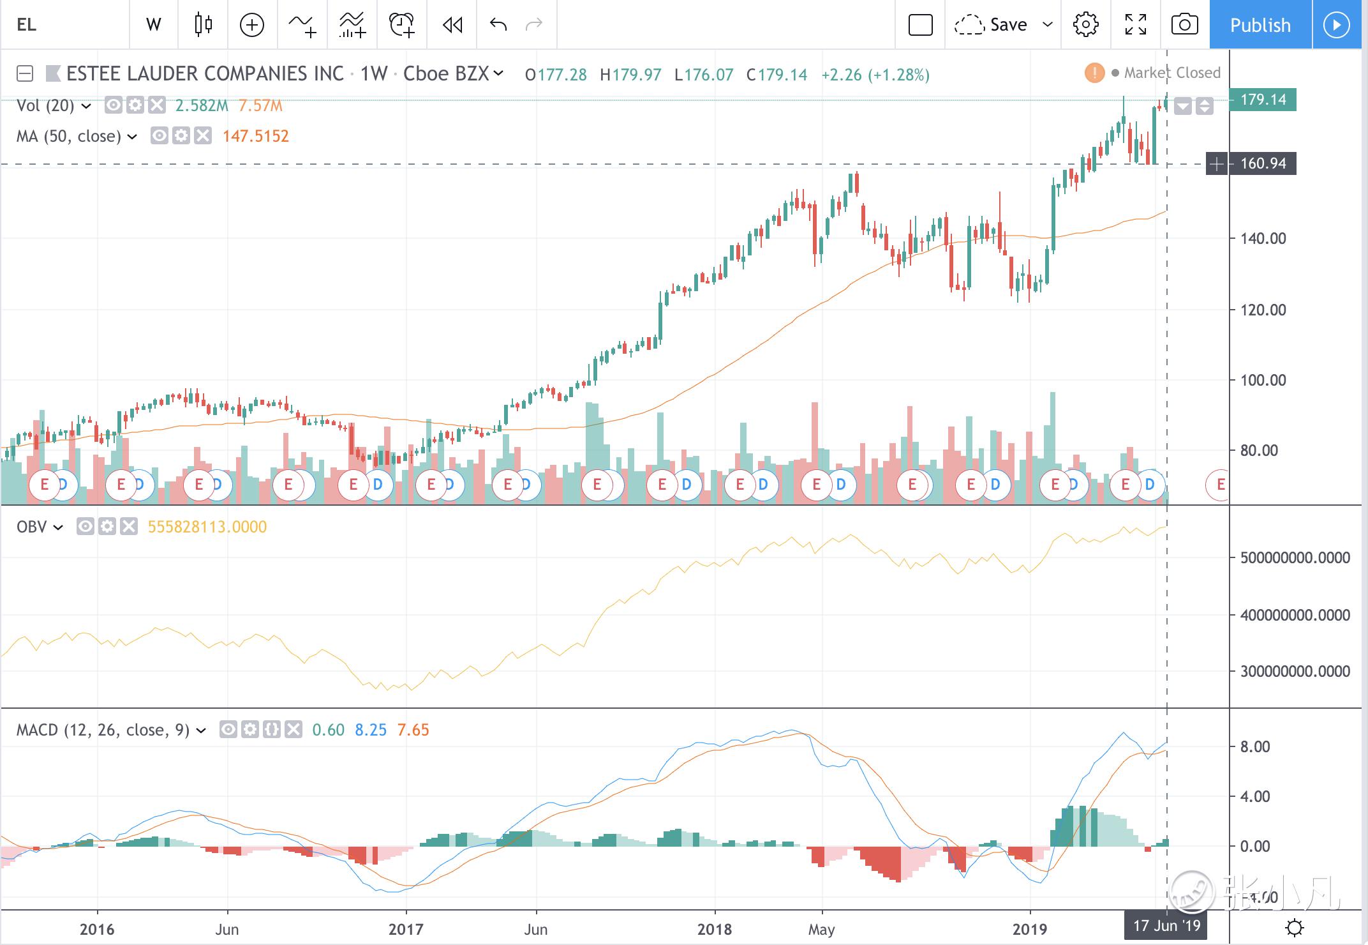Toggle visibility of the MACD indicator
The height and width of the screenshot is (945, 1368).
228,730
